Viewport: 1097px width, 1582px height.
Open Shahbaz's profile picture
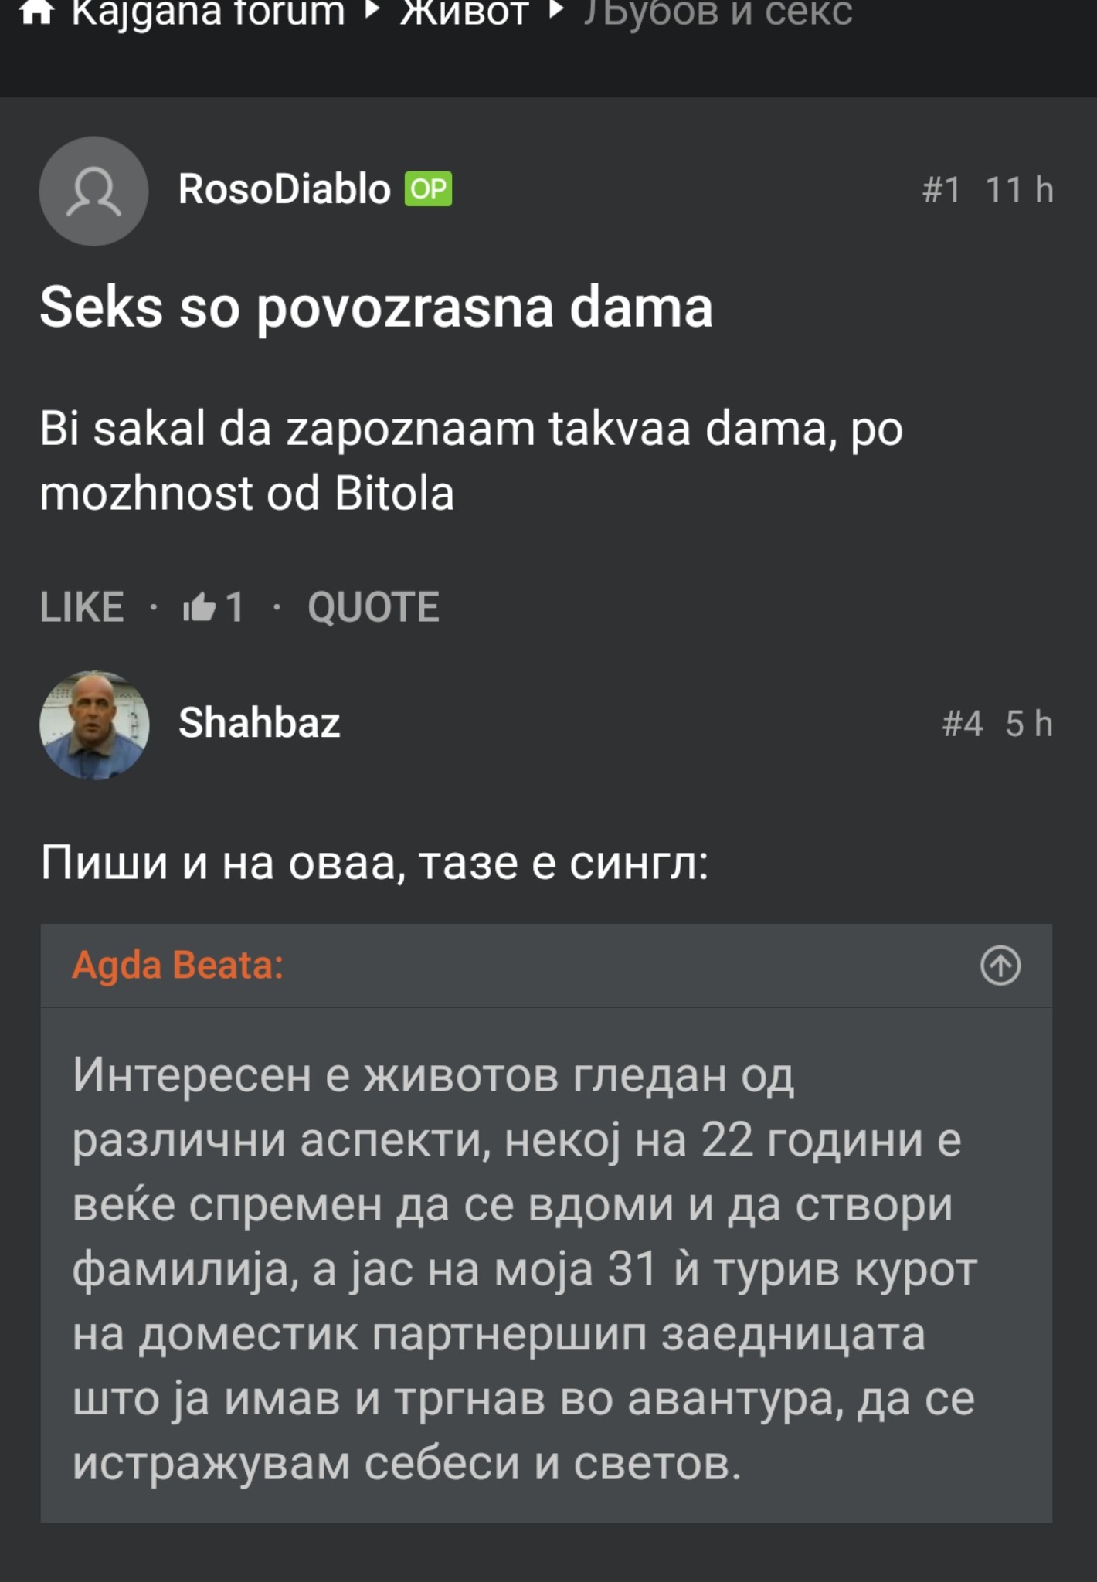click(x=94, y=725)
